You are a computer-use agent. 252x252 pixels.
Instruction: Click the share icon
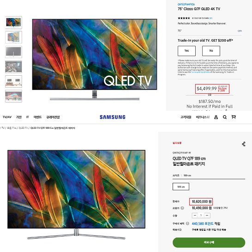[x=244, y=144]
